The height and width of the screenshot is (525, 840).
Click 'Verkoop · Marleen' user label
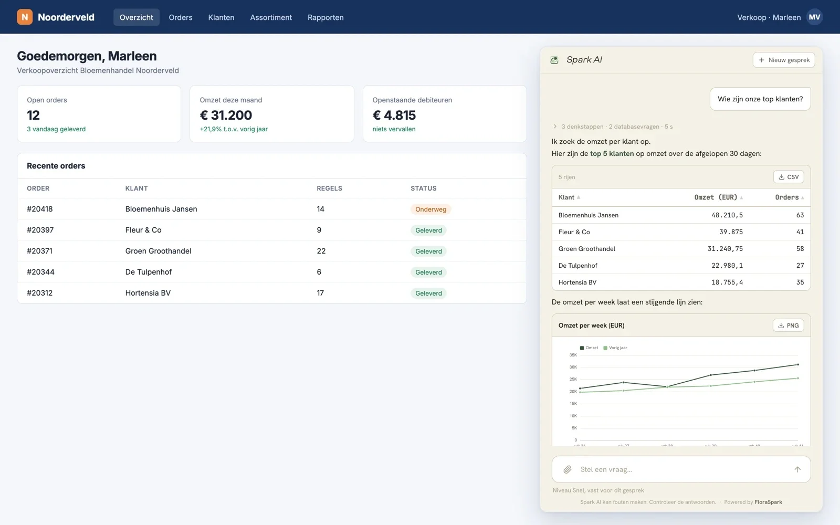769,17
